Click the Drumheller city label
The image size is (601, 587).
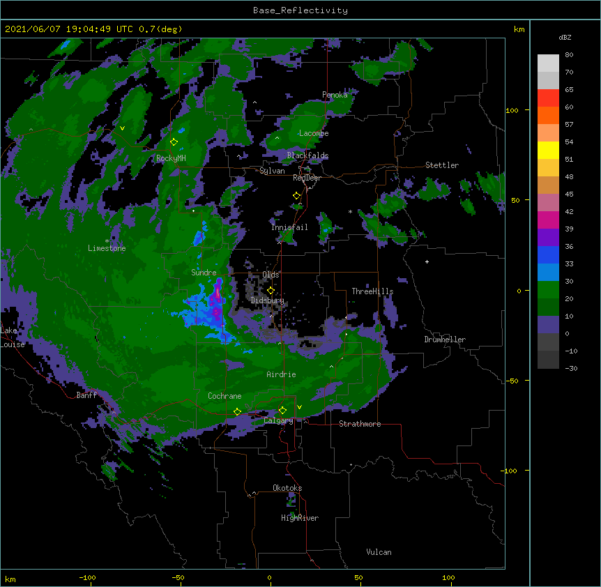(x=445, y=340)
